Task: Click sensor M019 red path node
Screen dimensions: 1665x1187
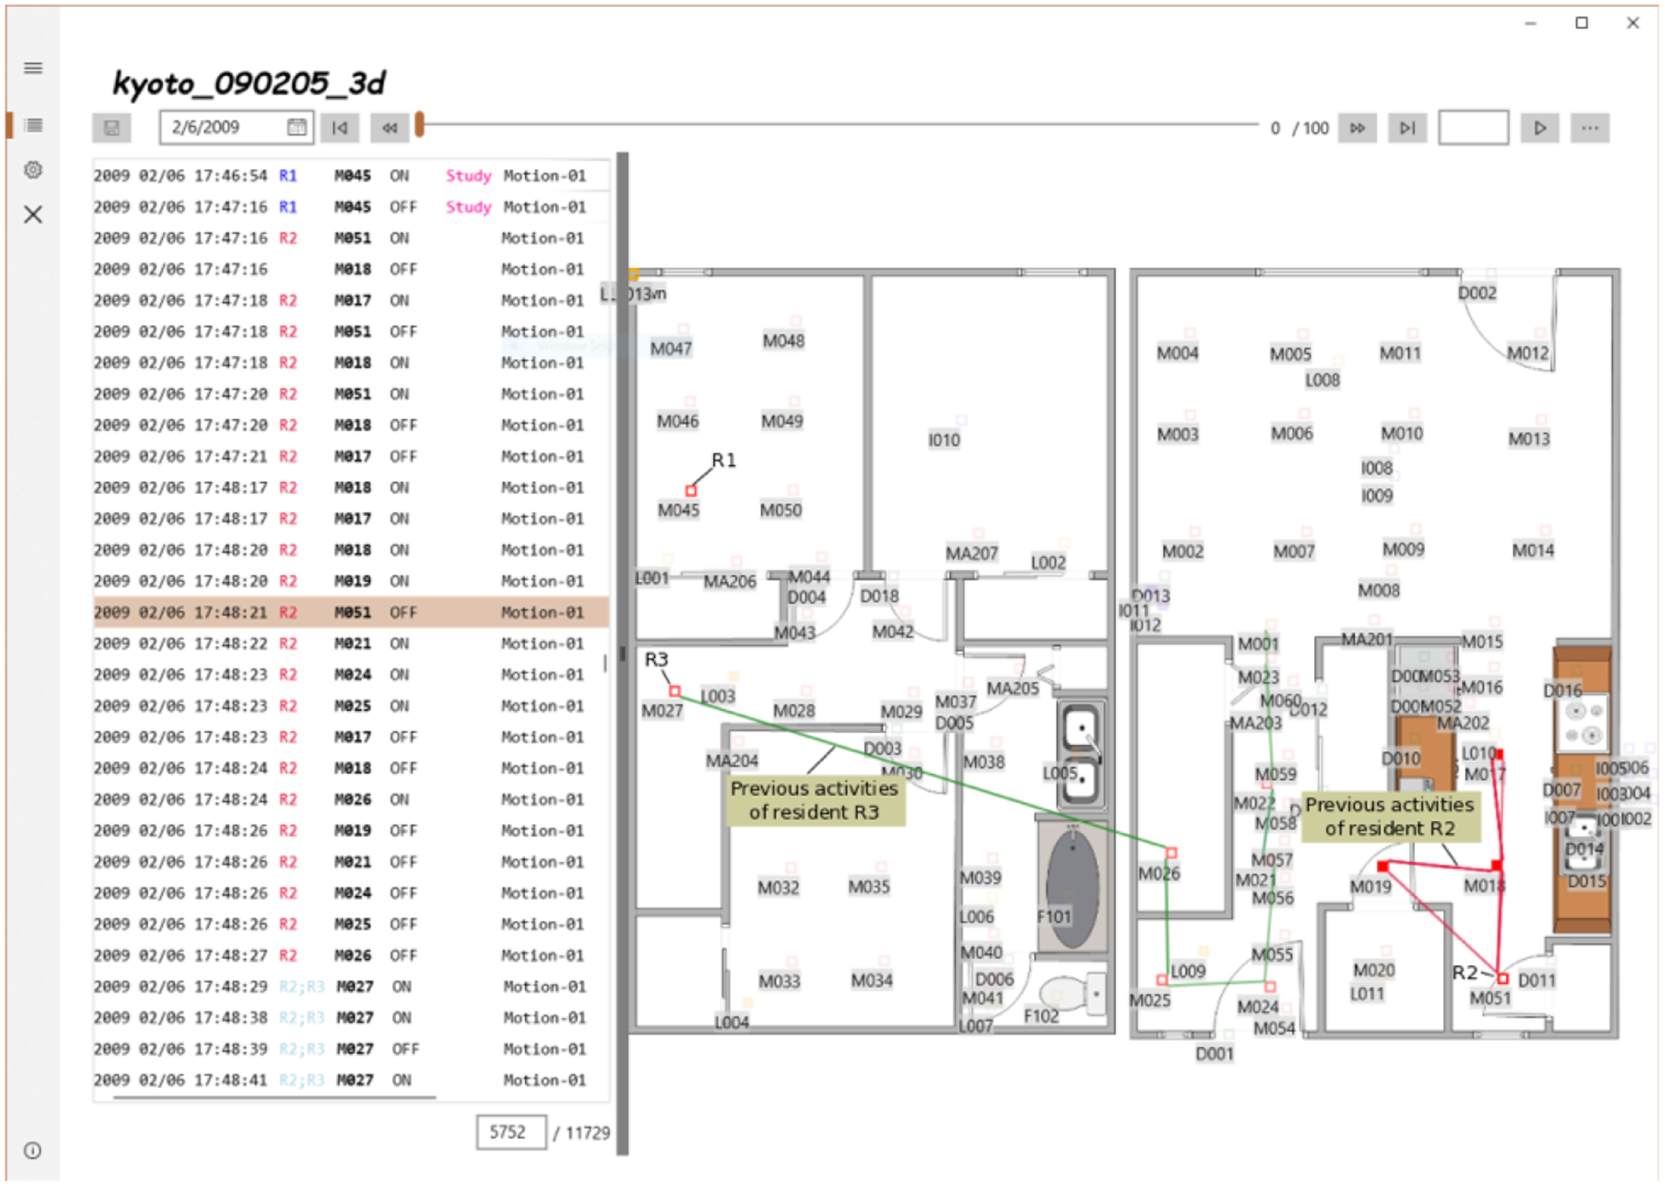Action: tap(1382, 866)
